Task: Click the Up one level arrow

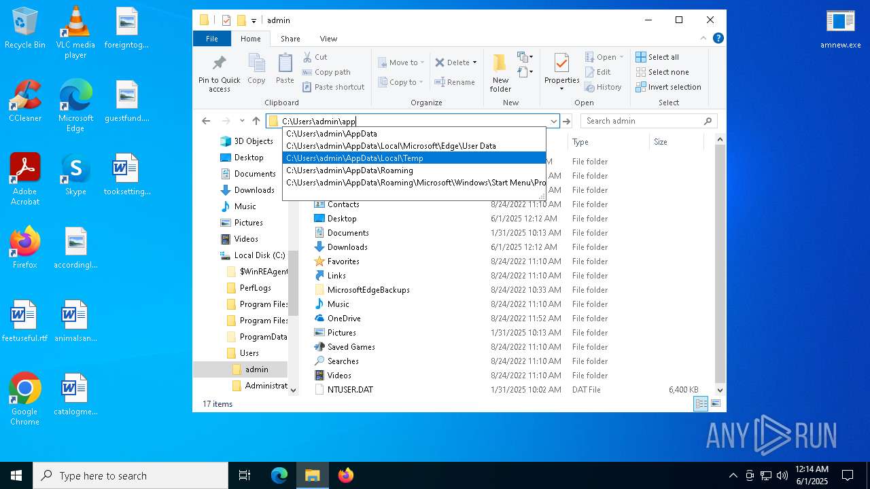Action: point(256,121)
